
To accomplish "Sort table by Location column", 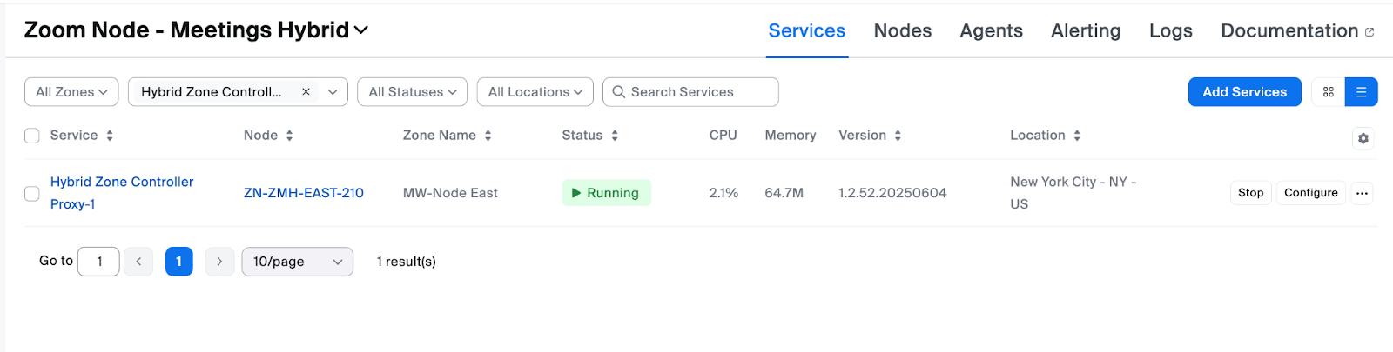I will [1077, 136].
